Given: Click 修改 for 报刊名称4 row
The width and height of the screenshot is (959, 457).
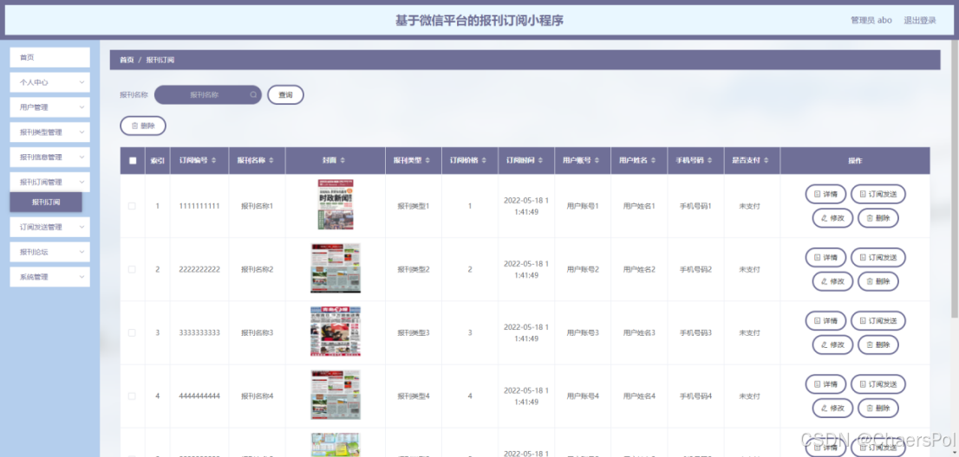Looking at the screenshot, I should click(x=832, y=409).
